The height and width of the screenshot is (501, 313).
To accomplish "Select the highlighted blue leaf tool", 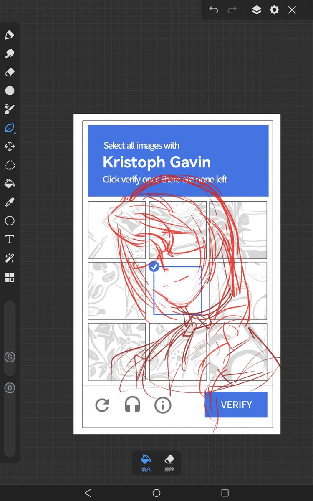I will 10,128.
